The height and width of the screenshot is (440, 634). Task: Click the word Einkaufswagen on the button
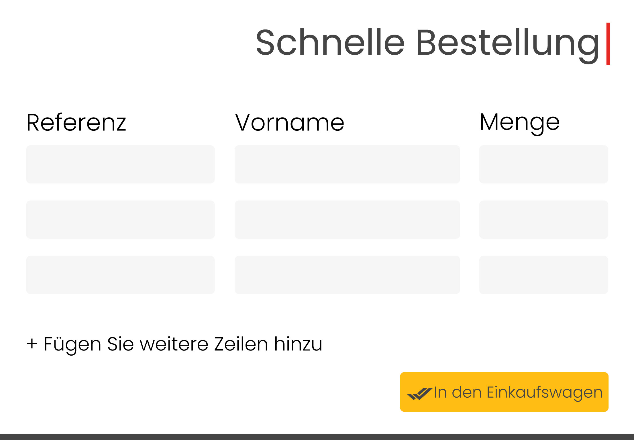point(545,393)
